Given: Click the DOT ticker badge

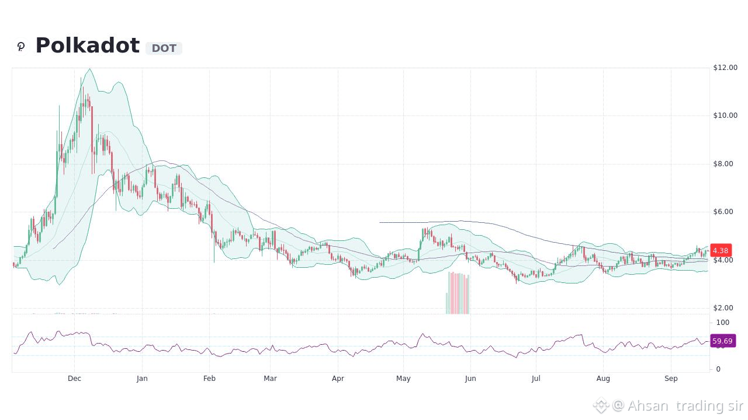Looking at the screenshot, I should coord(164,48).
